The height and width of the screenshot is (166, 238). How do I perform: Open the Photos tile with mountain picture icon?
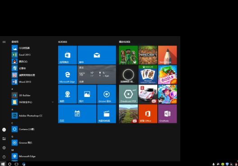tap(87, 94)
